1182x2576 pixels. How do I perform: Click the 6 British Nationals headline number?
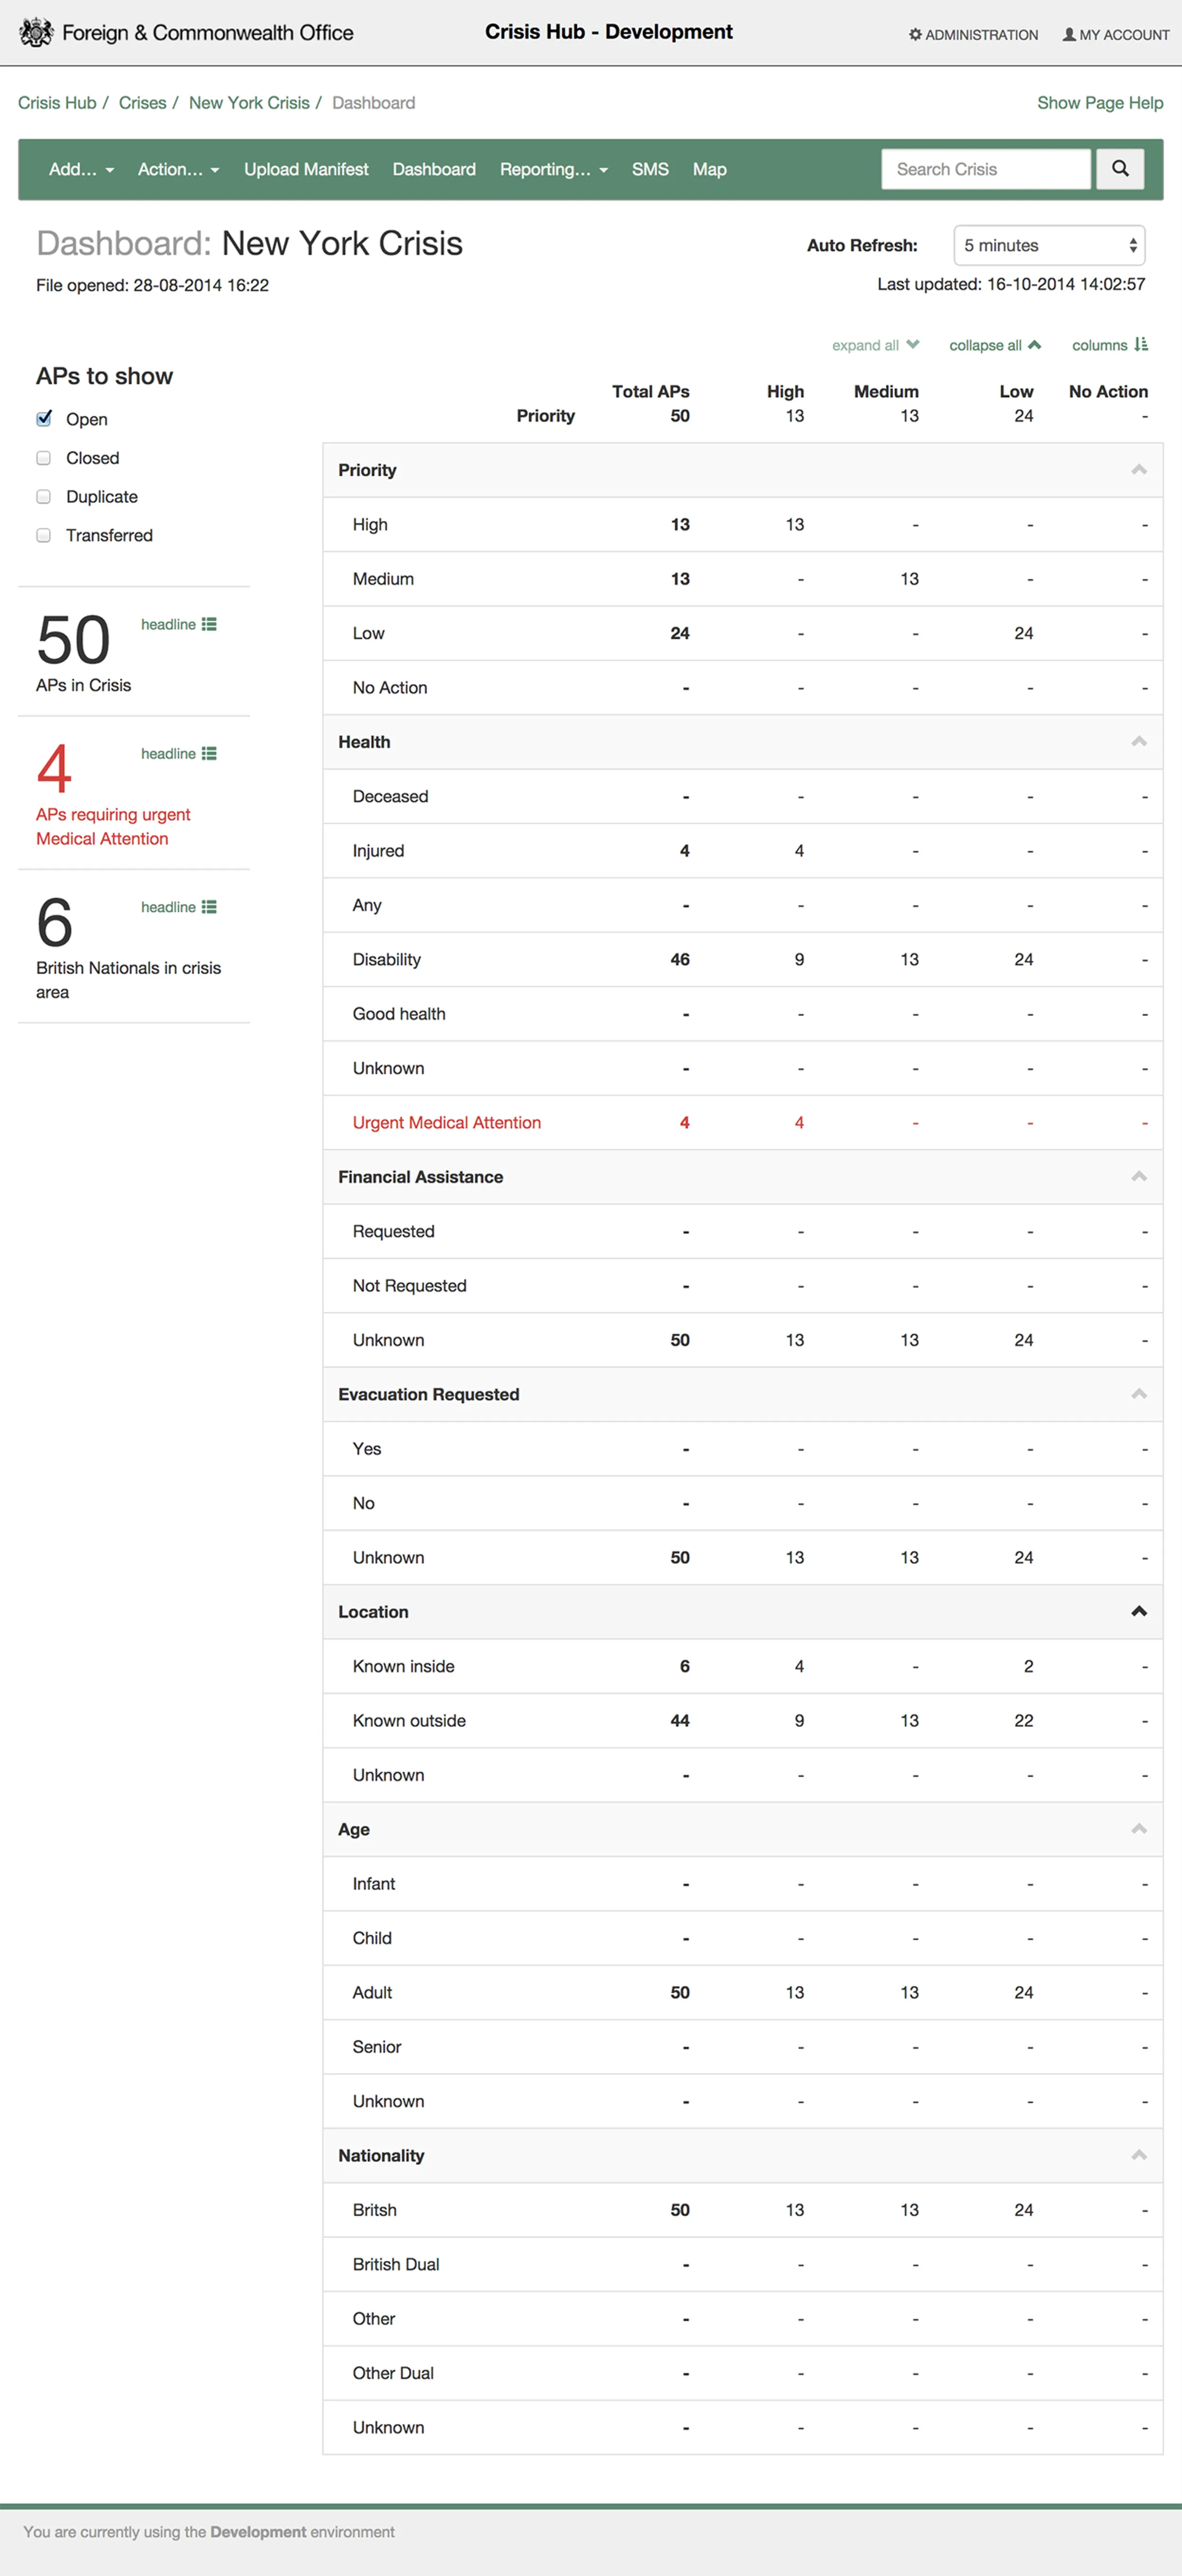tap(55, 923)
